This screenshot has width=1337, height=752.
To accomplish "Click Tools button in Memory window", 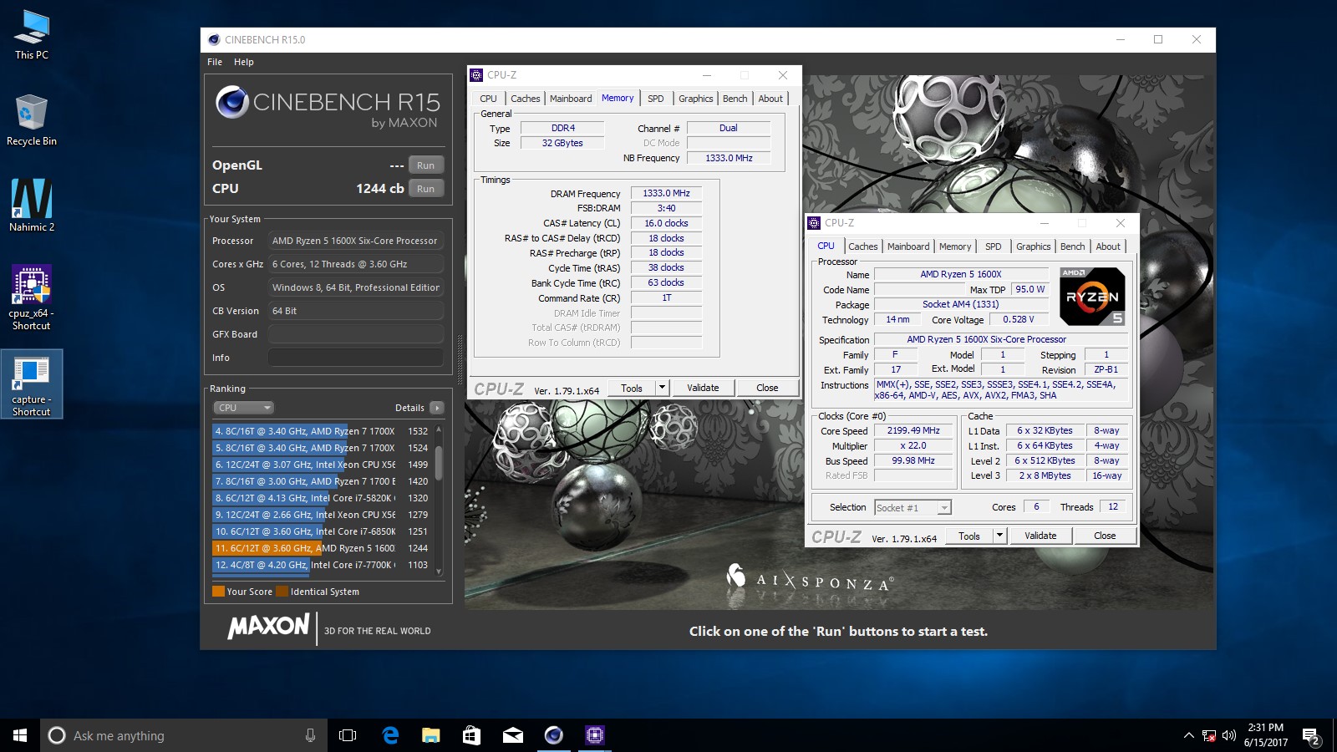I will click(x=632, y=388).
